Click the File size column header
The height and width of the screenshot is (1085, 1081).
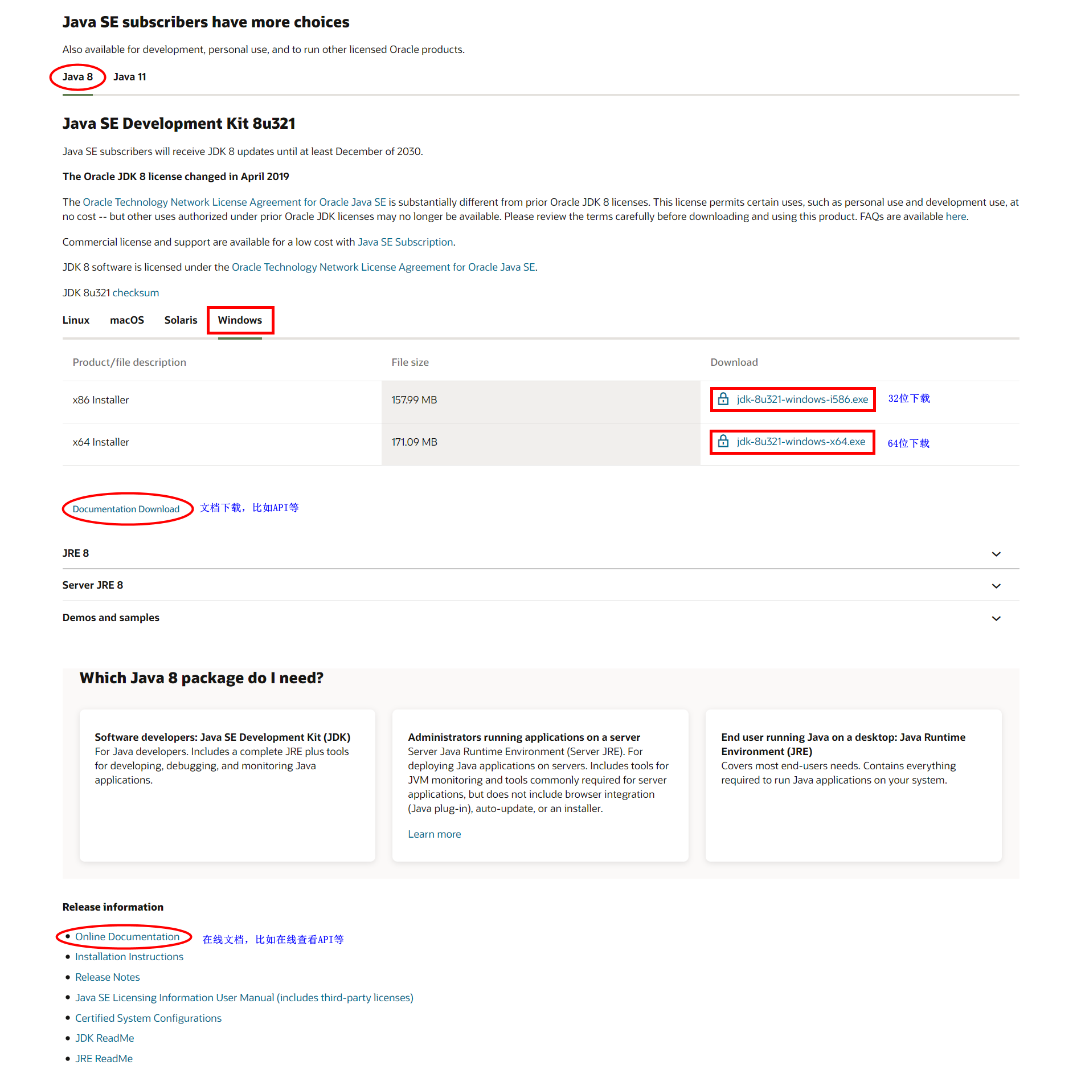[x=410, y=362]
